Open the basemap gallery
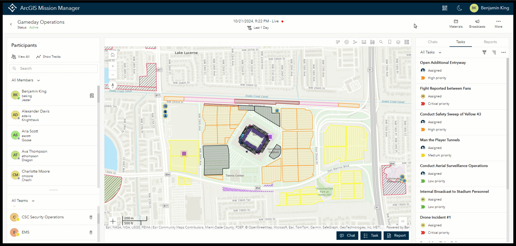The image size is (516, 246). pos(407,42)
